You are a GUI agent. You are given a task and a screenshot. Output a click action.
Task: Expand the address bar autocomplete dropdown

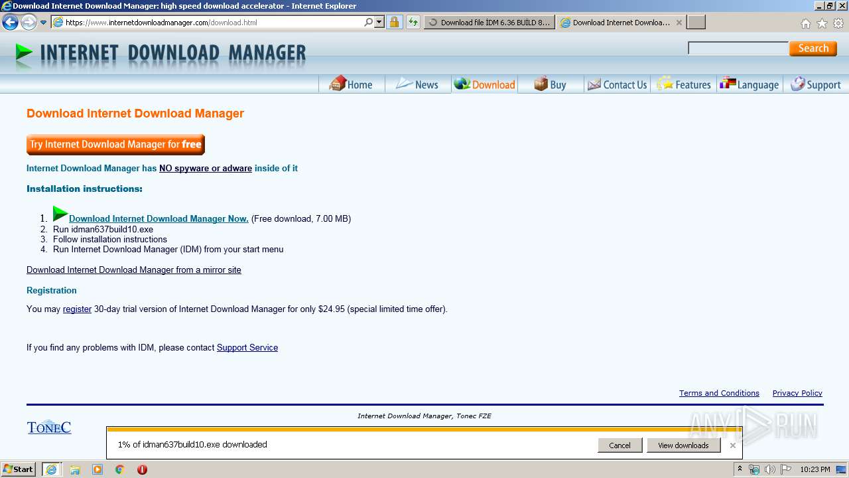coord(379,22)
